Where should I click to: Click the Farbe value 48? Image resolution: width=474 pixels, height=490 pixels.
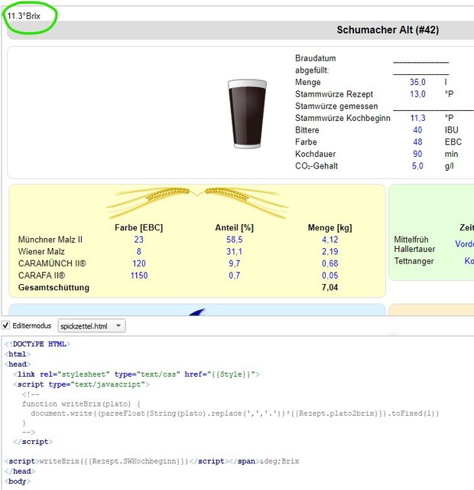(417, 142)
